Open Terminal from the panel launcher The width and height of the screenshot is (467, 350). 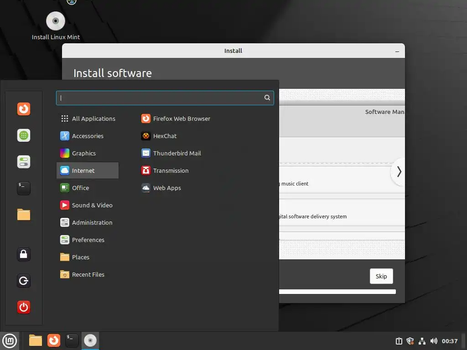tap(72, 340)
